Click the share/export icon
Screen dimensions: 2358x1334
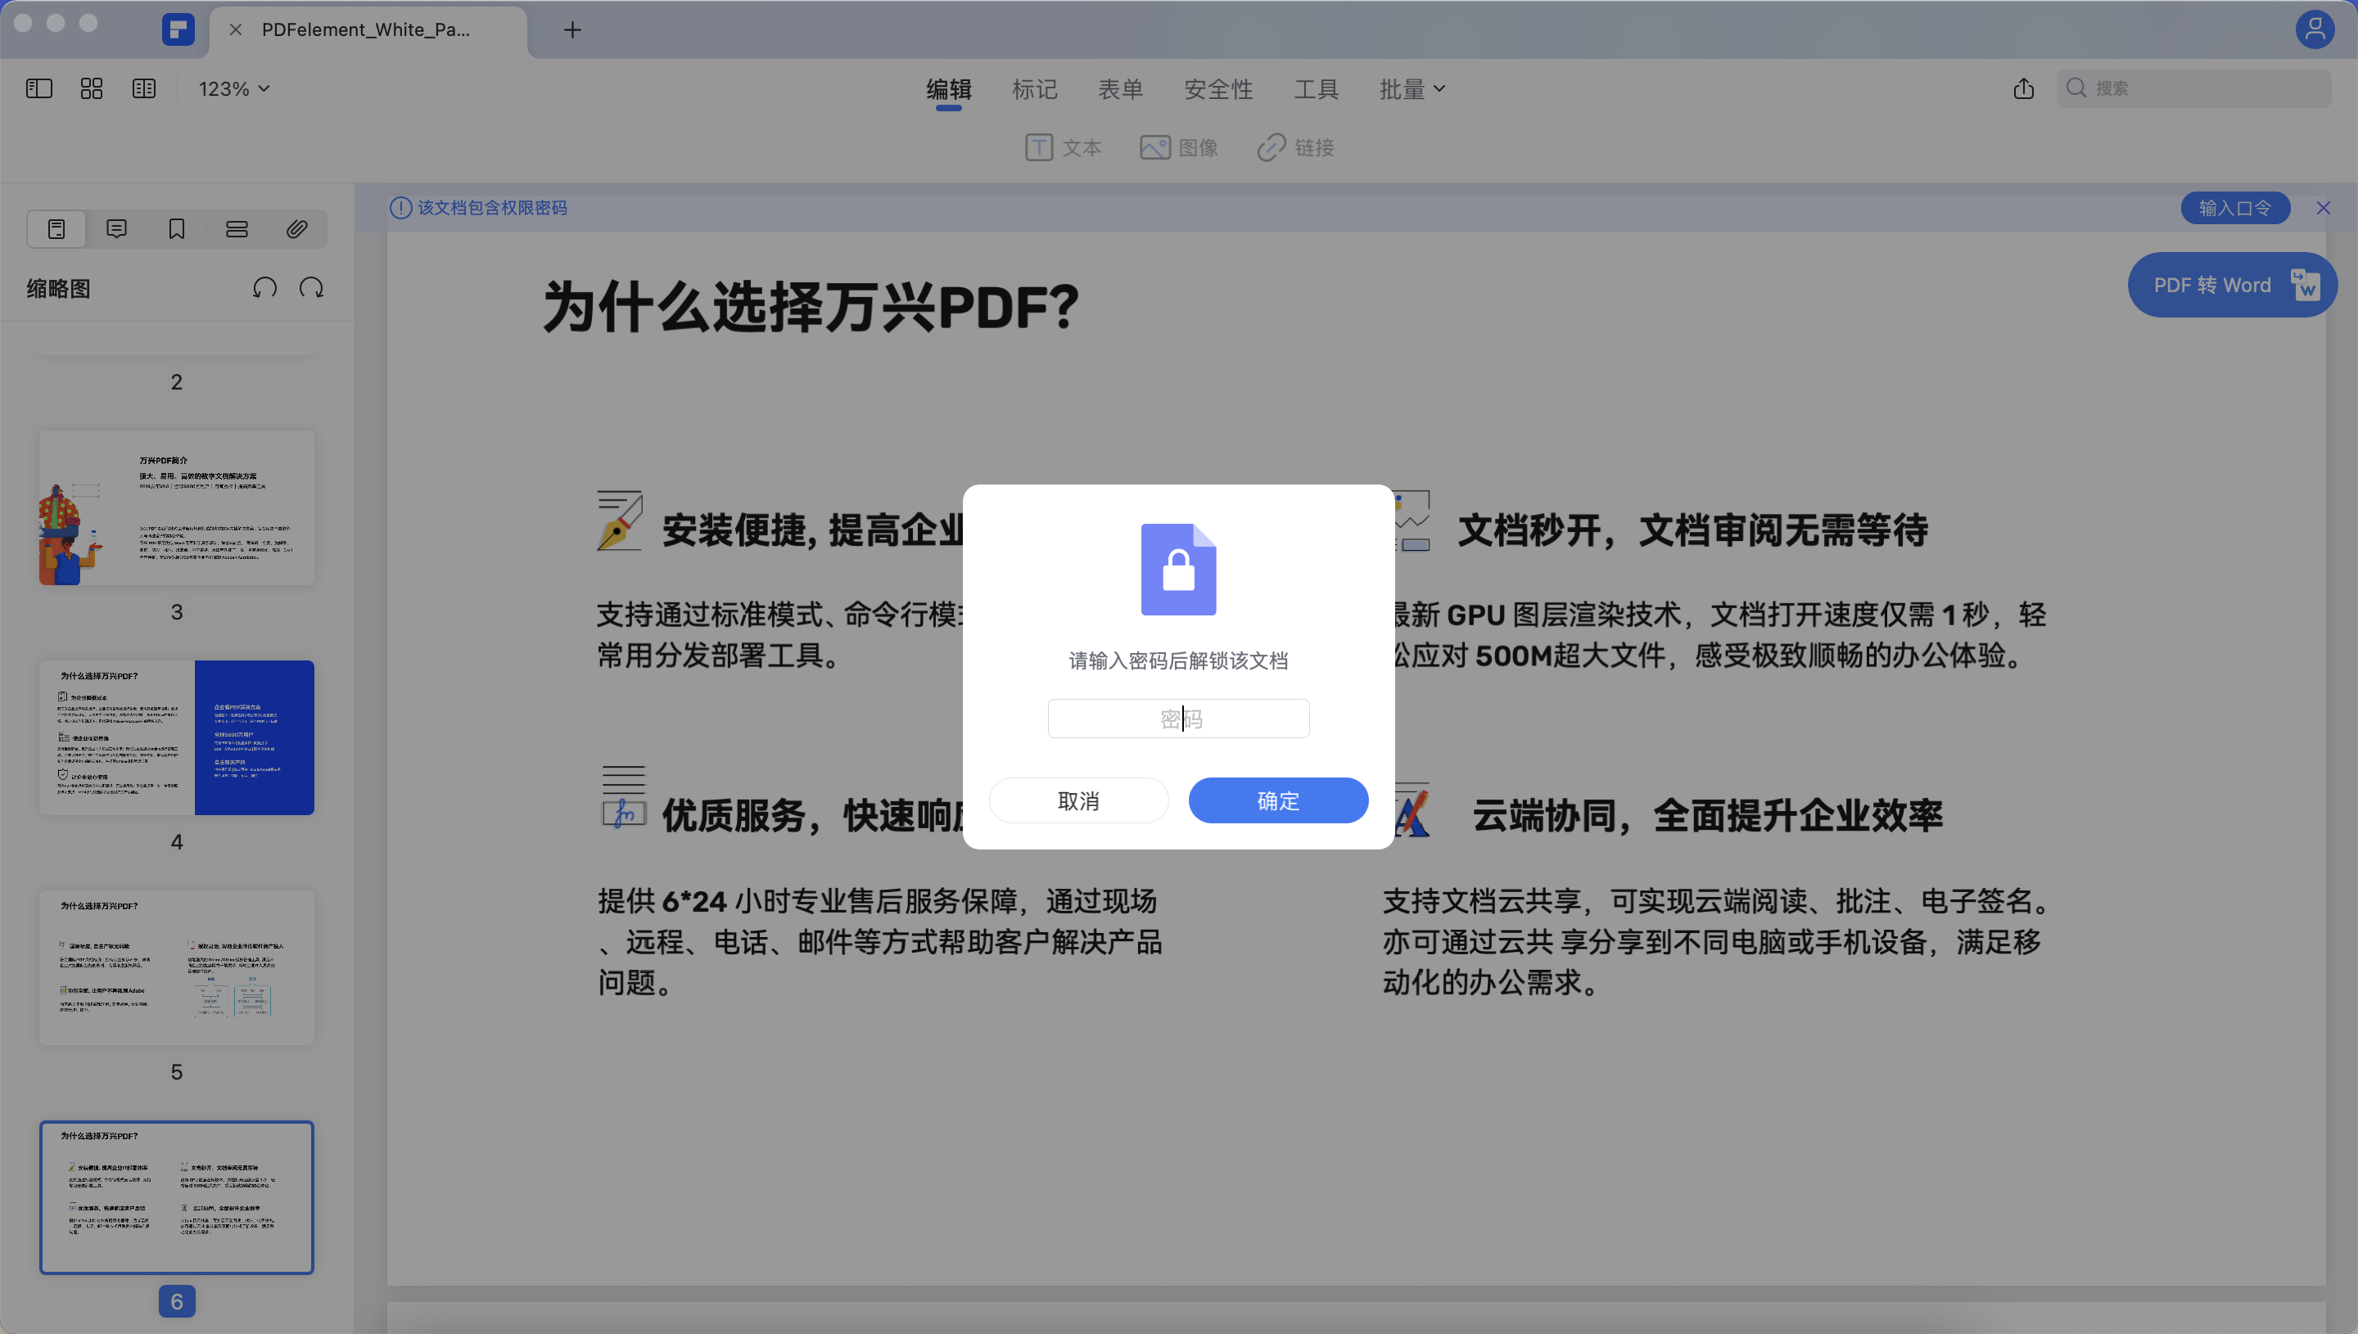2023,88
